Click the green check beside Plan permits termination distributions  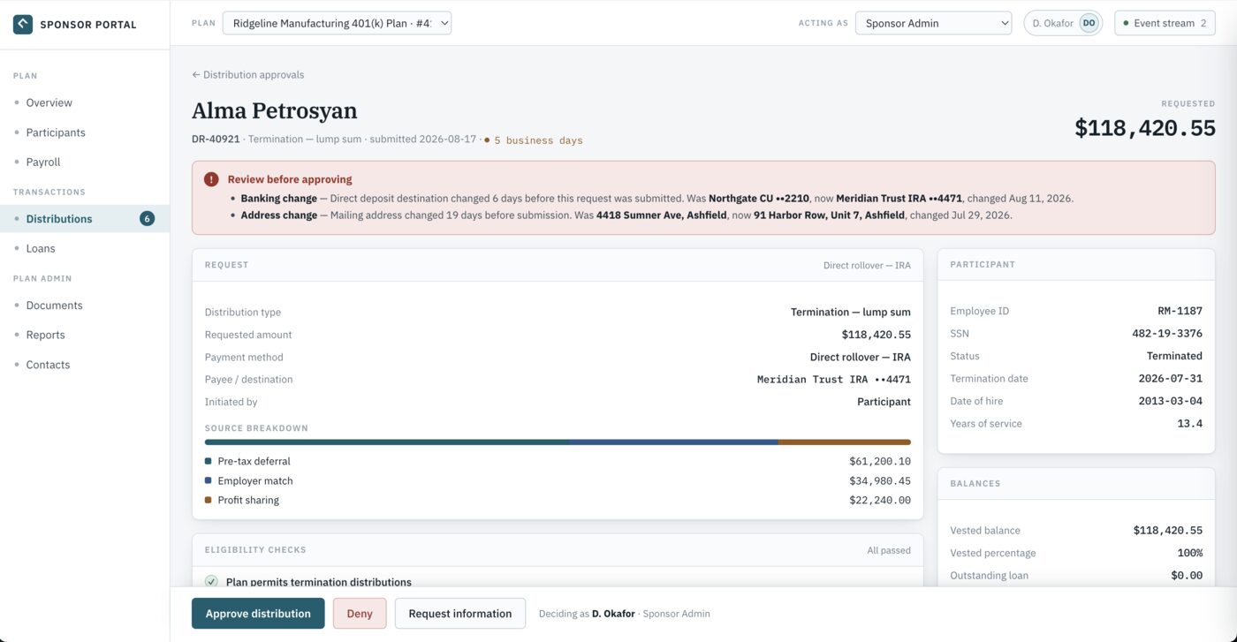click(211, 581)
